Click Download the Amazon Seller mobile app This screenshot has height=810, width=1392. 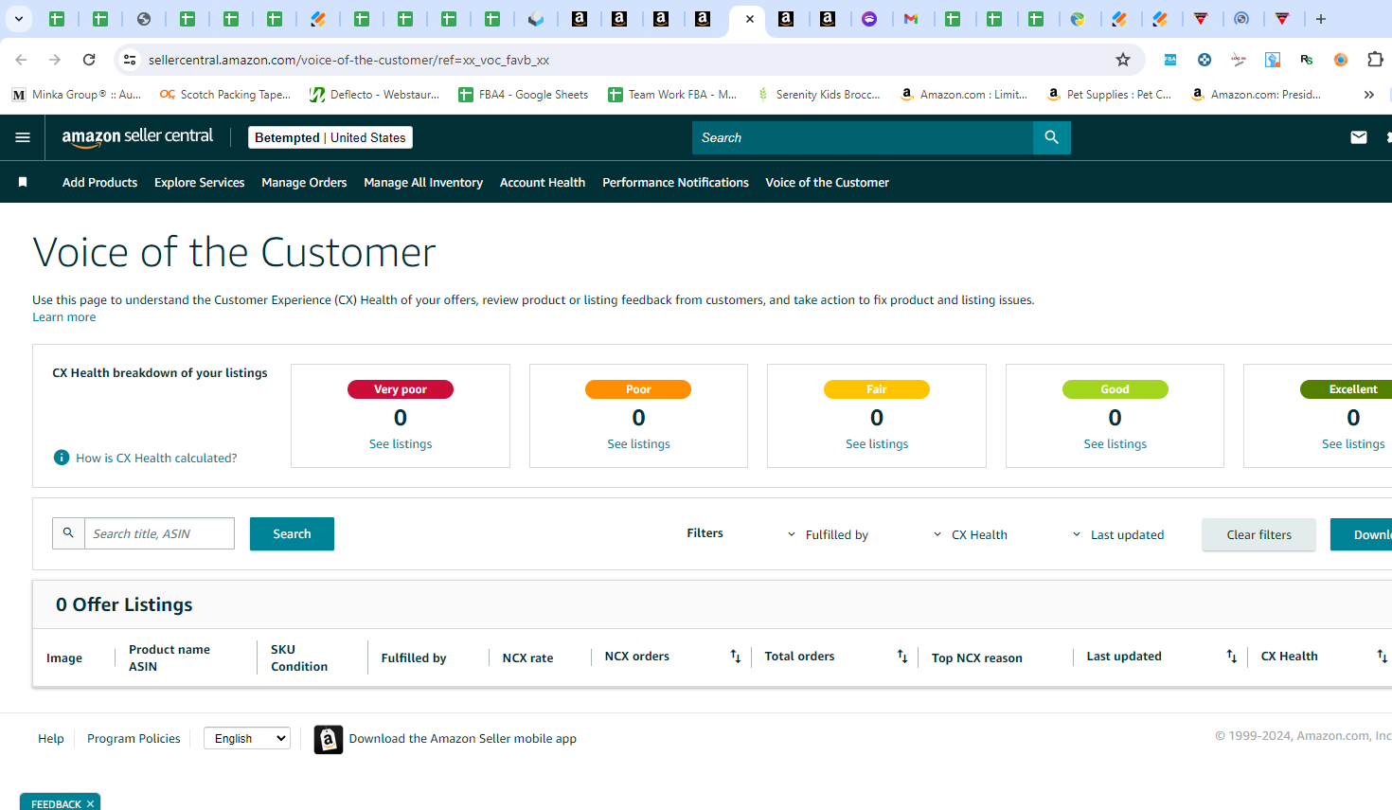pos(463,738)
